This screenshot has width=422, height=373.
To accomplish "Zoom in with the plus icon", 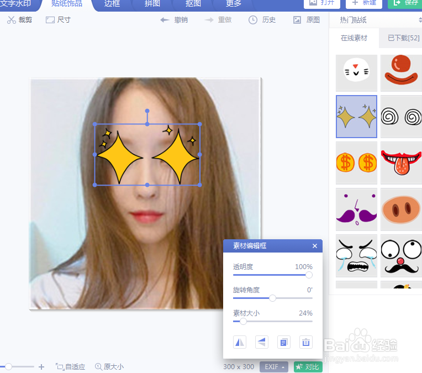I will [x=41, y=367].
